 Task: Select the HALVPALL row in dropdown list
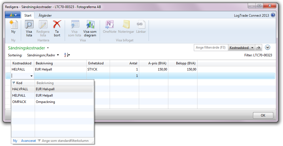tap(52, 89)
